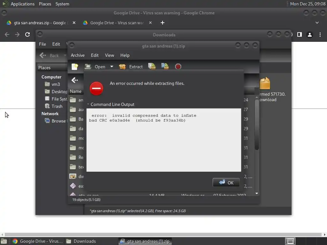327x245 pixels.
Task: Click the add files to archive icon
Action: tap(152, 66)
